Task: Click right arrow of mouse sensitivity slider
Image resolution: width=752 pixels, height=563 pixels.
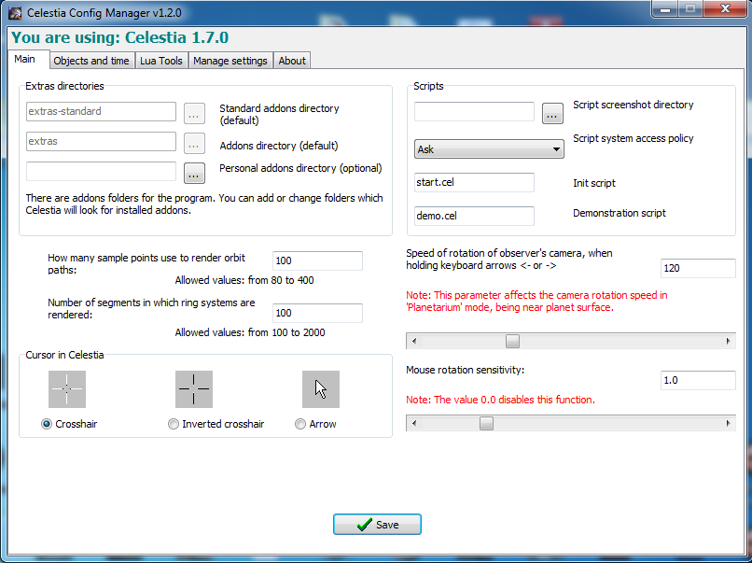Action: click(728, 423)
